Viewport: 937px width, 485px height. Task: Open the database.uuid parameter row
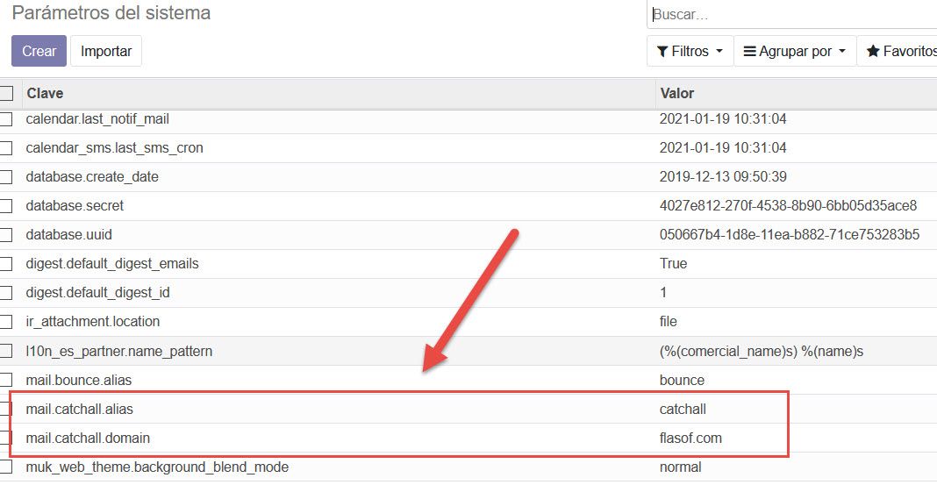69,234
